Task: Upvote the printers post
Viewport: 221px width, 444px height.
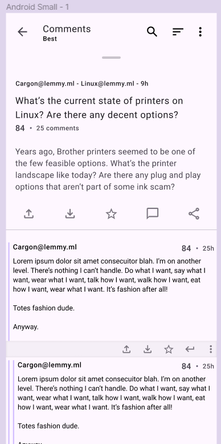Action: (x=28, y=213)
